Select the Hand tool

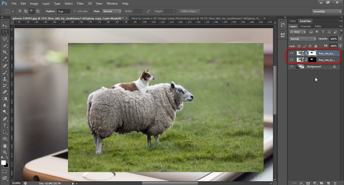click(5, 146)
